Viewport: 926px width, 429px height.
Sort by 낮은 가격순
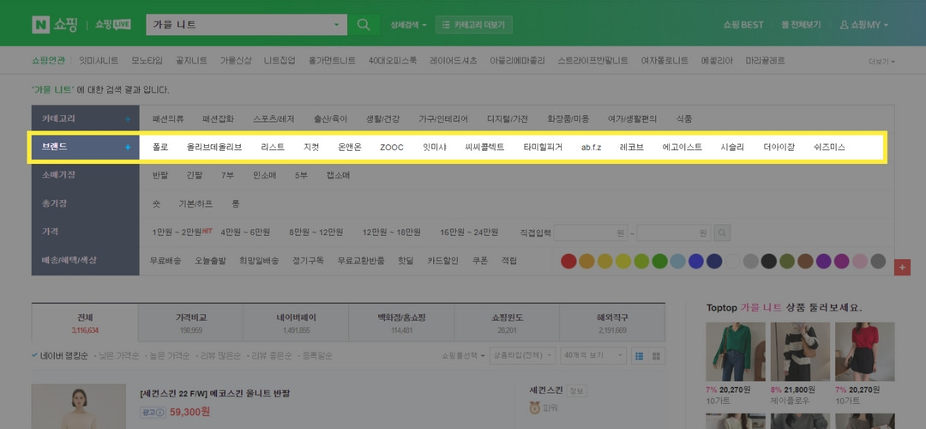117,356
